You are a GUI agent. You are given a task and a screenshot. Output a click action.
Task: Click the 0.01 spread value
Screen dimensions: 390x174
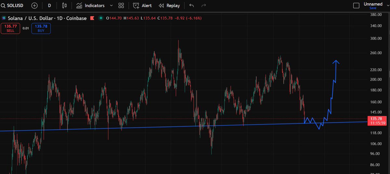26,29
